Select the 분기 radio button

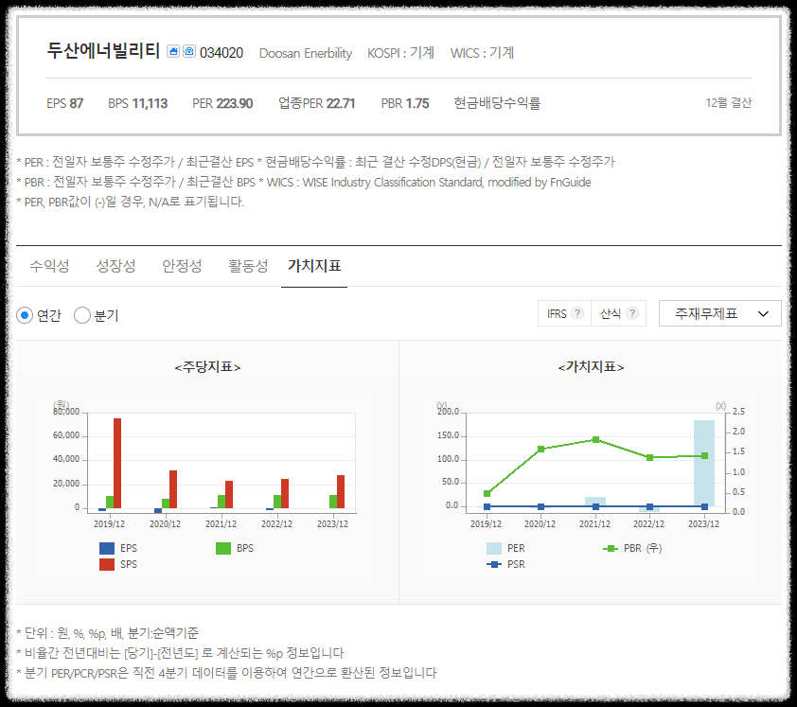click(x=81, y=315)
